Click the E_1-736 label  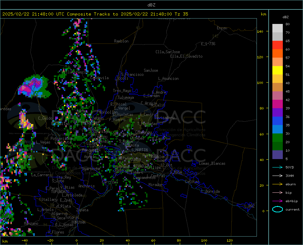click(208, 44)
